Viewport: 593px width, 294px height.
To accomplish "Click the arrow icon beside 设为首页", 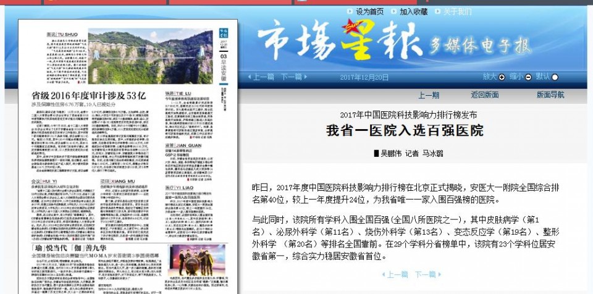I will 349,12.
